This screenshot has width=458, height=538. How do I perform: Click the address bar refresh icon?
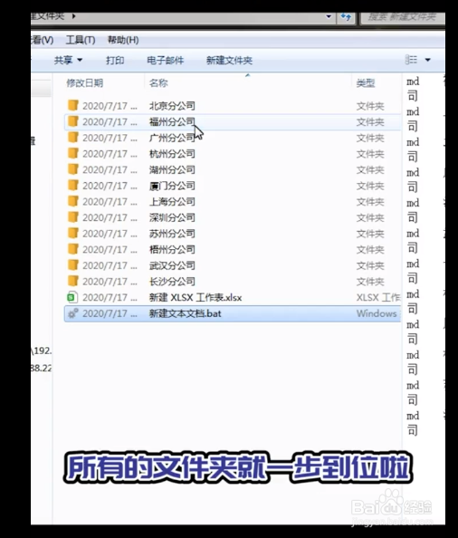[x=346, y=16]
